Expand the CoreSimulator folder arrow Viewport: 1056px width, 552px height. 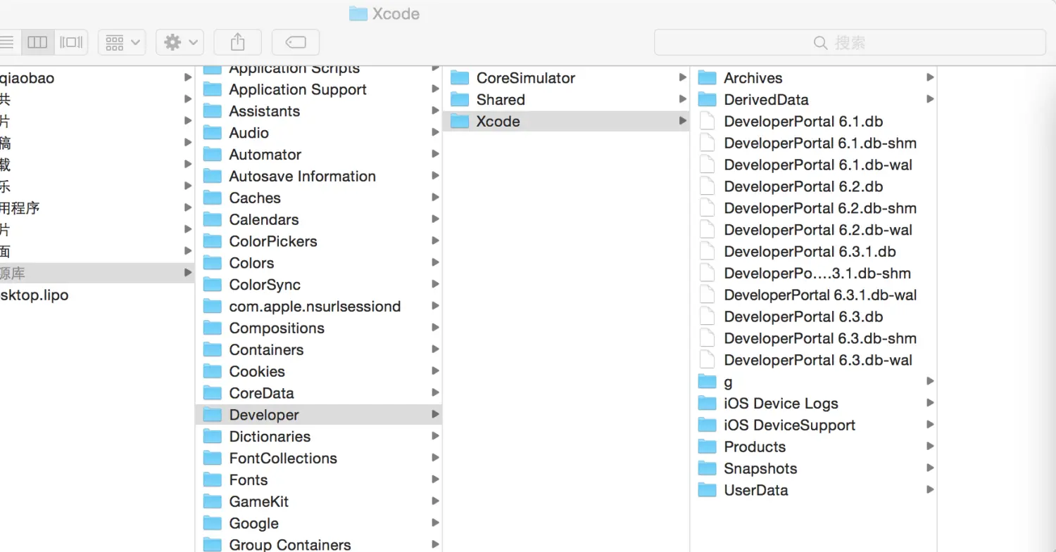pos(682,77)
